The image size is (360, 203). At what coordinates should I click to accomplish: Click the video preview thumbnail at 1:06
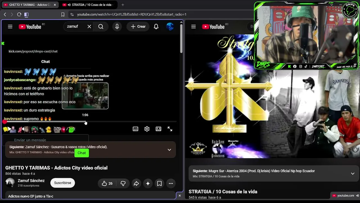85,96
